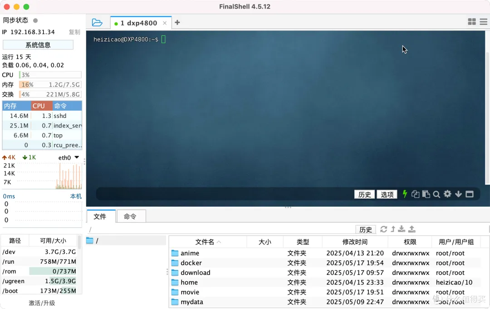This screenshot has height=309, width=490.
Task: Click the scroll-to-bottom down arrow icon
Action: [x=458, y=194]
